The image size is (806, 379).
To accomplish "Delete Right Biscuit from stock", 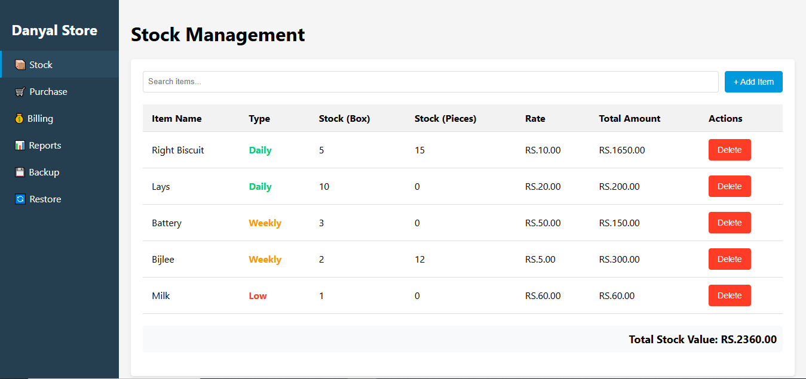I will coord(730,150).
